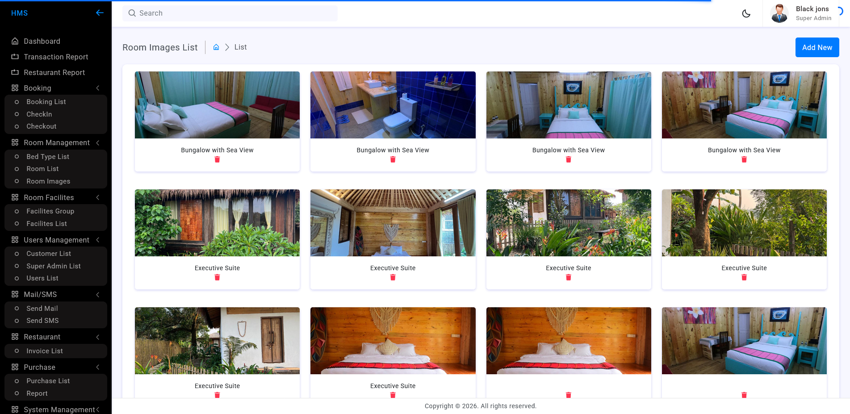Collapse the Users Management menu chevron

point(98,240)
